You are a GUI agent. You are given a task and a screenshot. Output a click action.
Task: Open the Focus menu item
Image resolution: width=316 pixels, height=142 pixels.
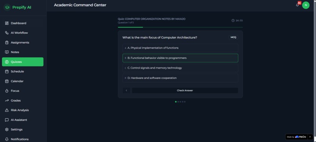pyautogui.click(x=23, y=91)
